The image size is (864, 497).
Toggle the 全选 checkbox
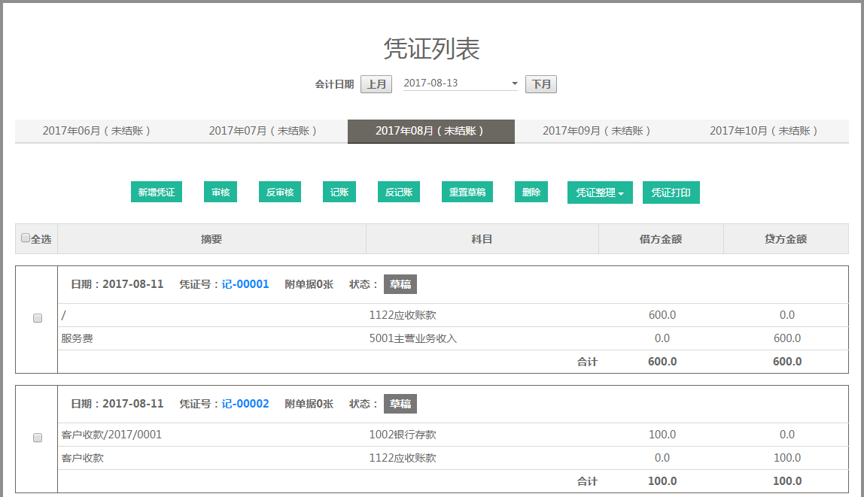click(x=26, y=238)
